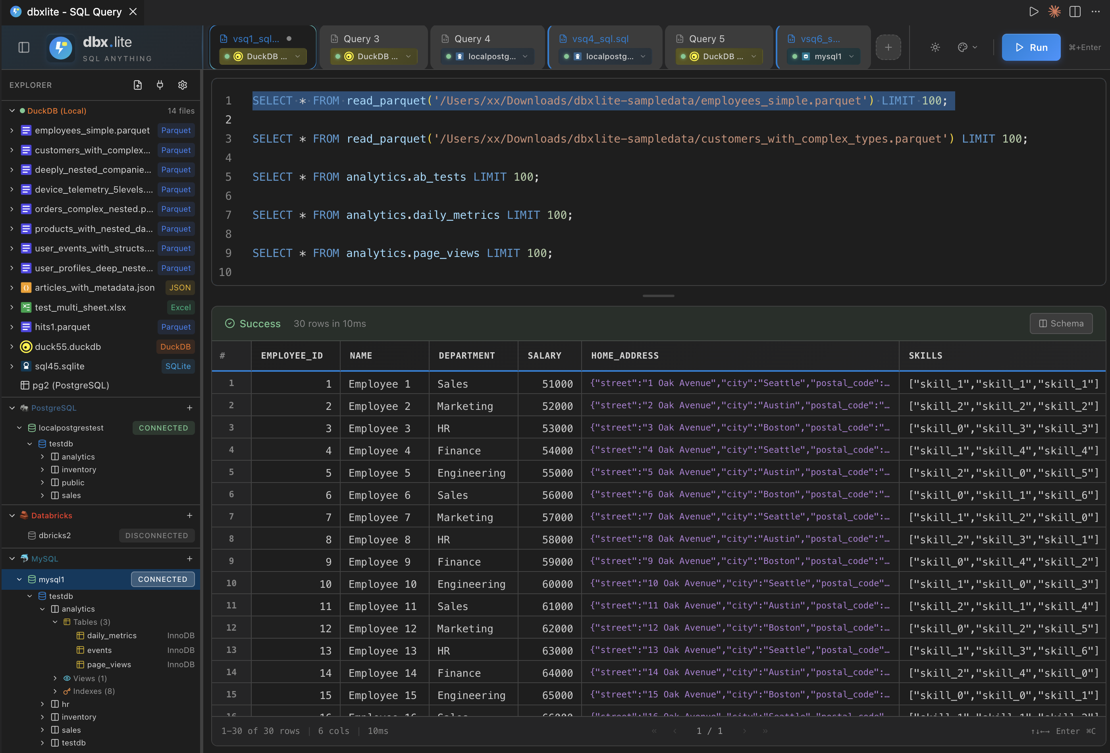Click the last page arrow in results pagination

point(765,731)
